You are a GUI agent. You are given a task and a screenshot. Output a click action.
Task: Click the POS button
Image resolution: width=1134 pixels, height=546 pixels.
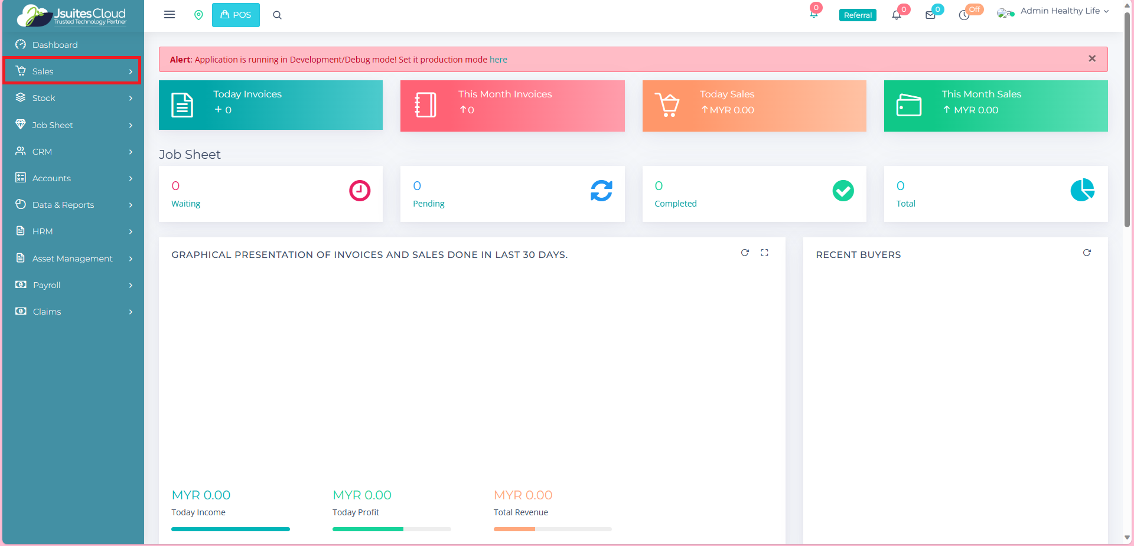coord(236,15)
